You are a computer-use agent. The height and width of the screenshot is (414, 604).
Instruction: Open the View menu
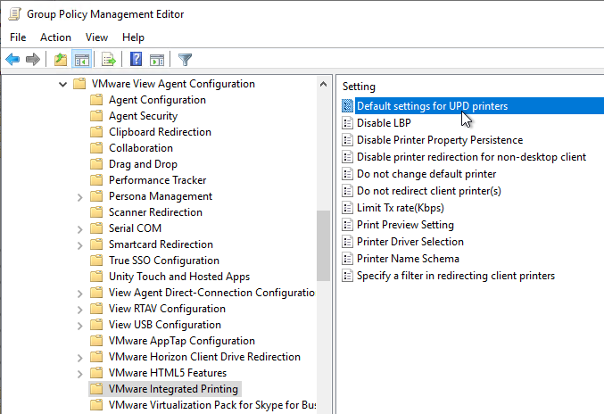point(96,37)
